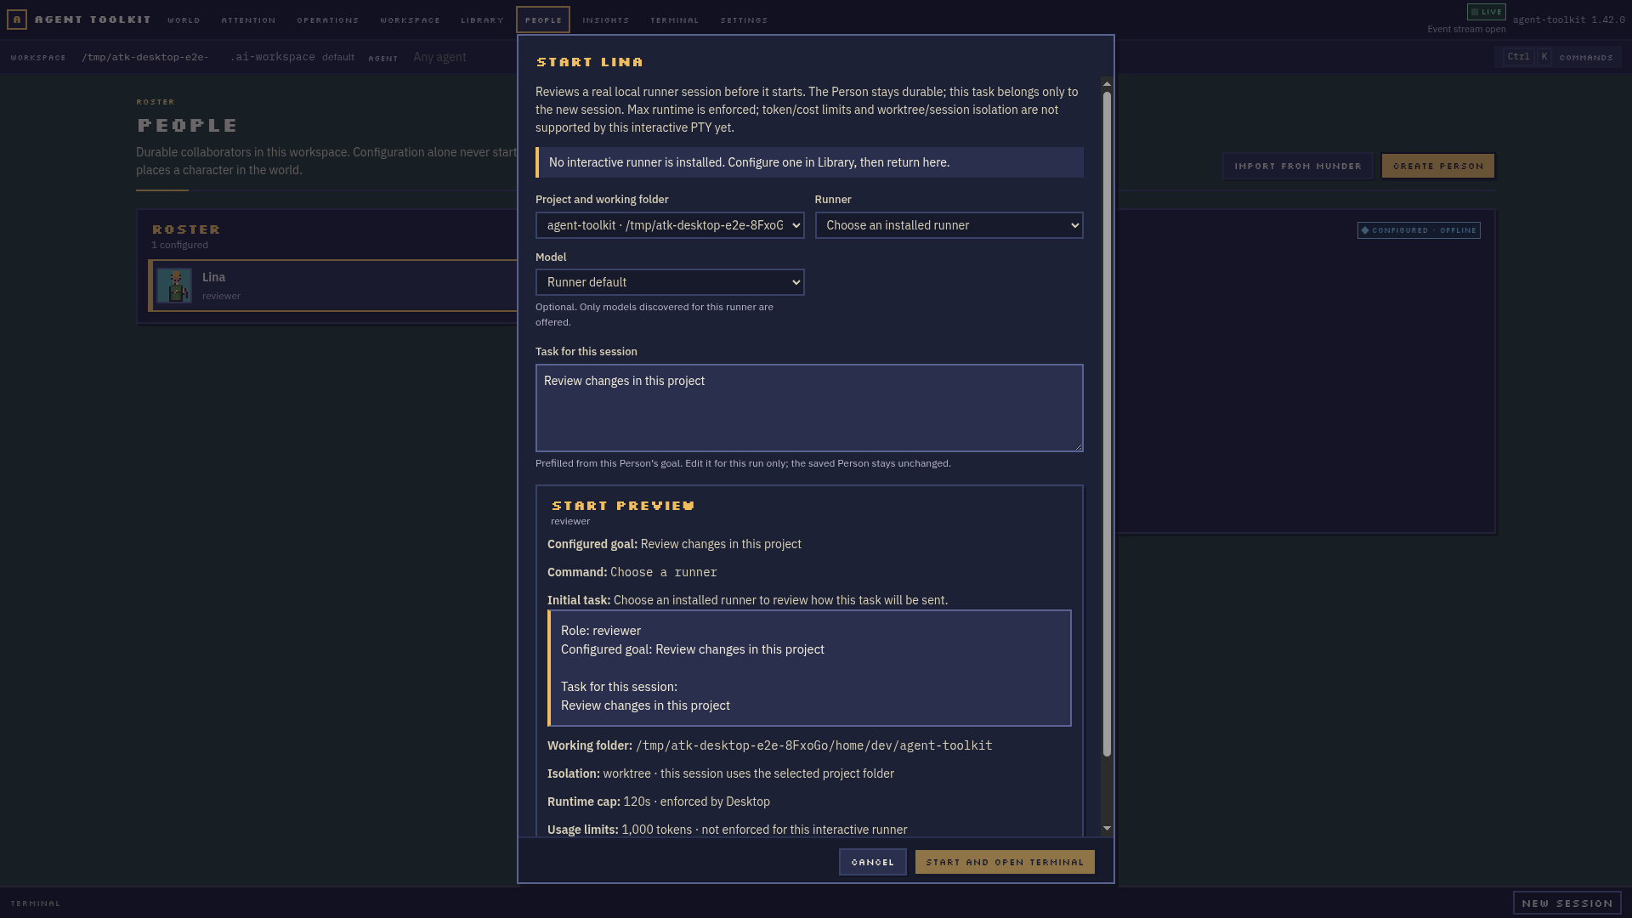Click Import from Munder button
The height and width of the screenshot is (918, 1632).
pyautogui.click(x=1298, y=166)
